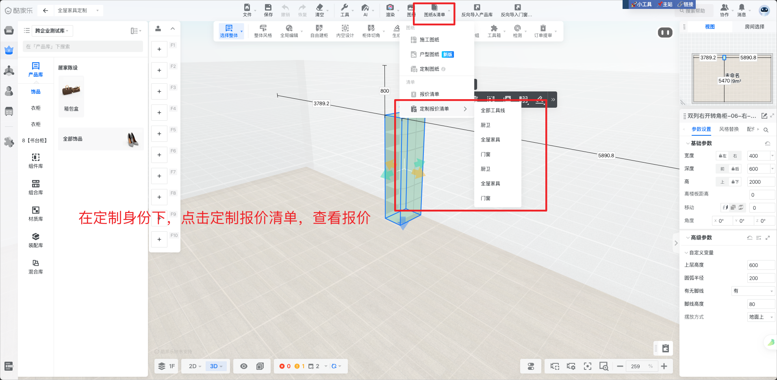Open the 跨企业测试库 library dropdown

52,31
